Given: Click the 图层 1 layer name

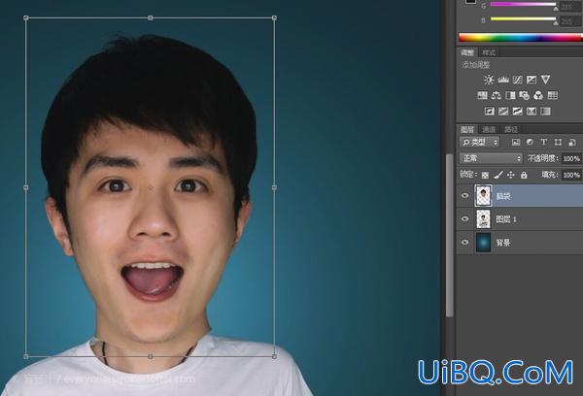Looking at the screenshot, I should (506, 219).
